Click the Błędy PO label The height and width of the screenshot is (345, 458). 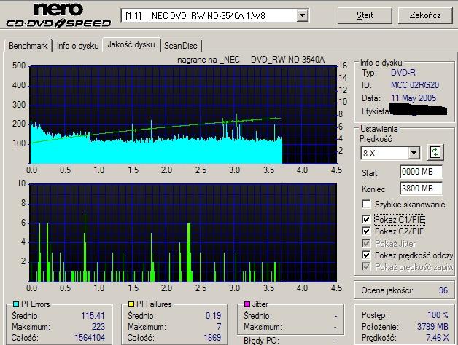coord(261,340)
